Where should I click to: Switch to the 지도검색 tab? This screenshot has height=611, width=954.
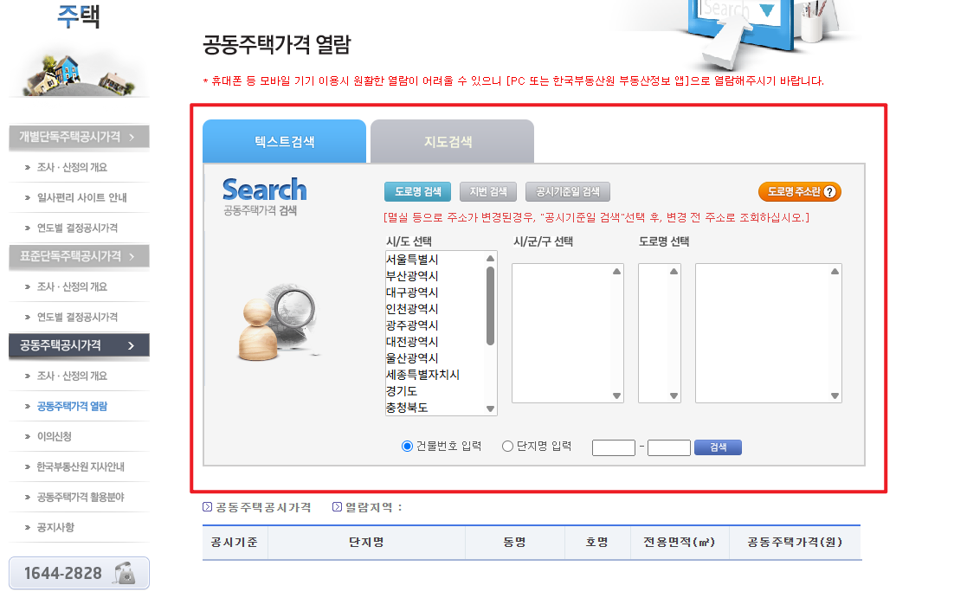coord(451,141)
